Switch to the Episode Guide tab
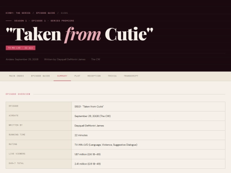 (x=40, y=76)
